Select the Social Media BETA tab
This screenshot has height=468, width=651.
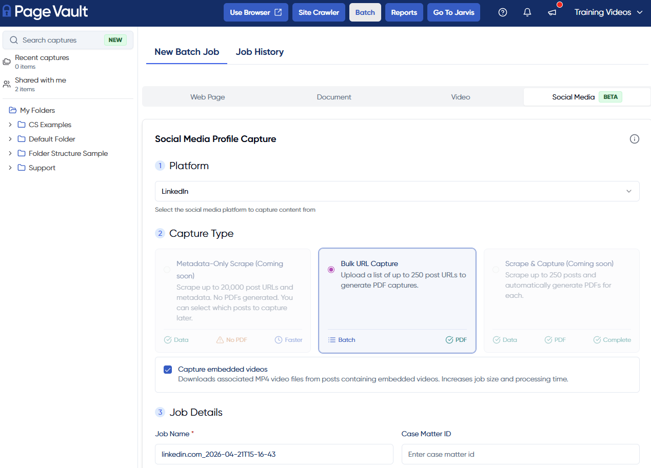point(587,97)
